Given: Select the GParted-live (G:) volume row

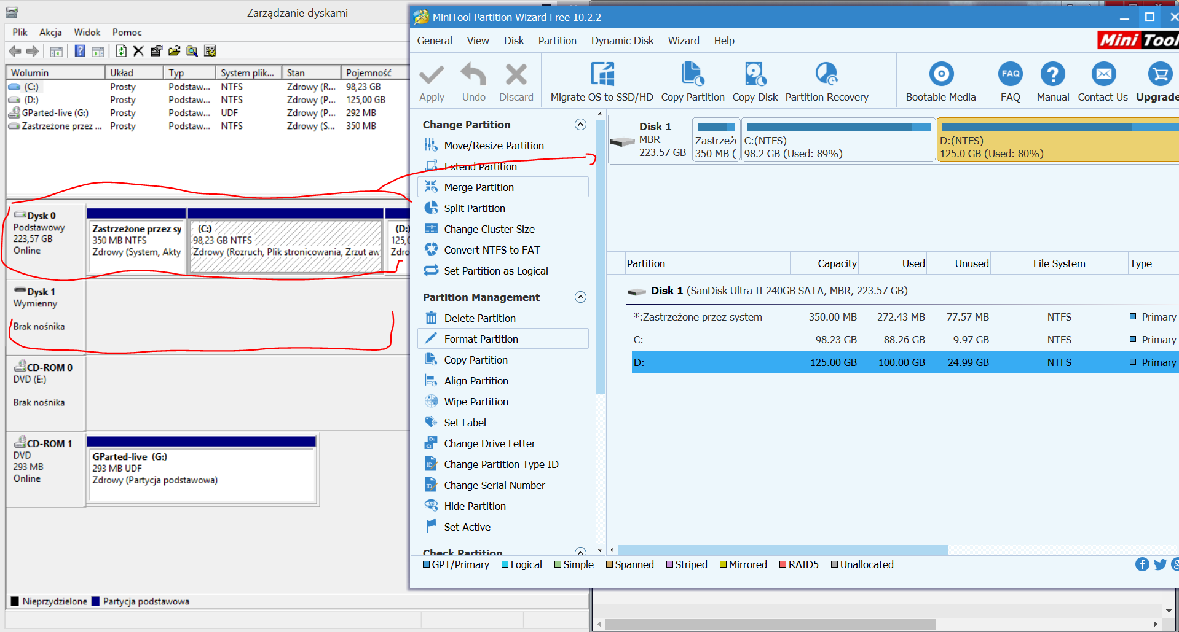Looking at the screenshot, I should pyautogui.click(x=208, y=113).
